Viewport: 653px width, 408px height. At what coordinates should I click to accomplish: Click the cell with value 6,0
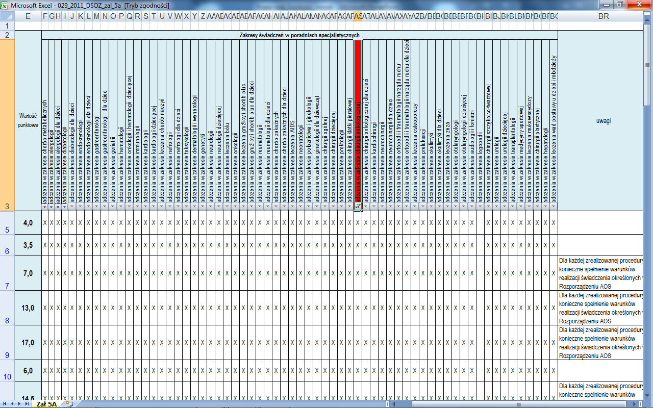pos(28,371)
